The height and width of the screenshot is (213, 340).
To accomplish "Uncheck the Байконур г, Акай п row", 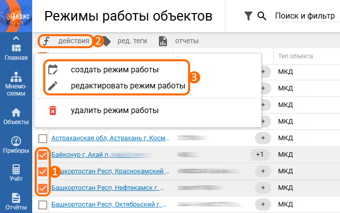I will [43, 155].
